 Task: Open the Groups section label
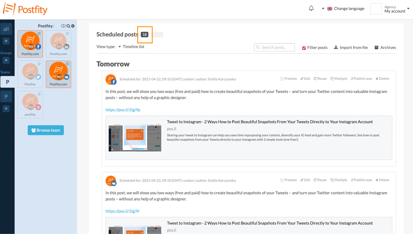coord(6,53)
